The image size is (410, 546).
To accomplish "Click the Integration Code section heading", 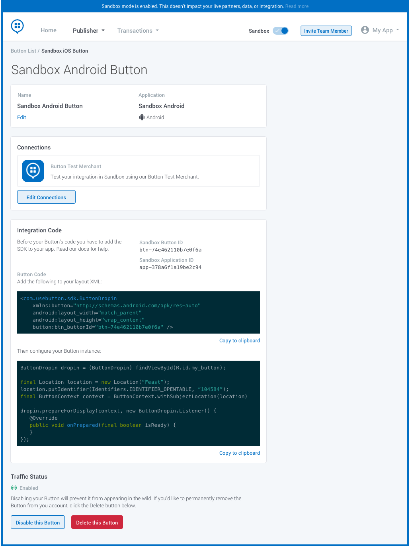I will click(x=39, y=230).
